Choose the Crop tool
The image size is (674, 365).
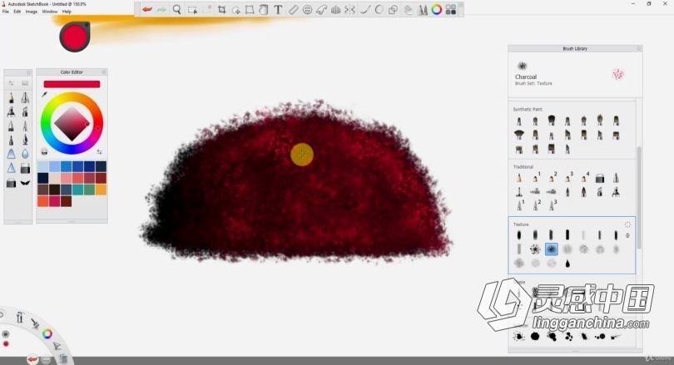pyautogui.click(x=222, y=9)
